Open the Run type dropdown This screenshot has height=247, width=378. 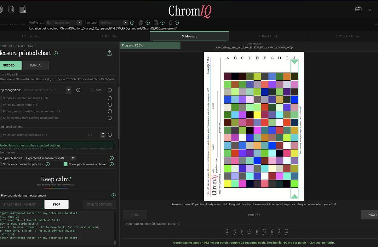pyautogui.click(x=113, y=23)
